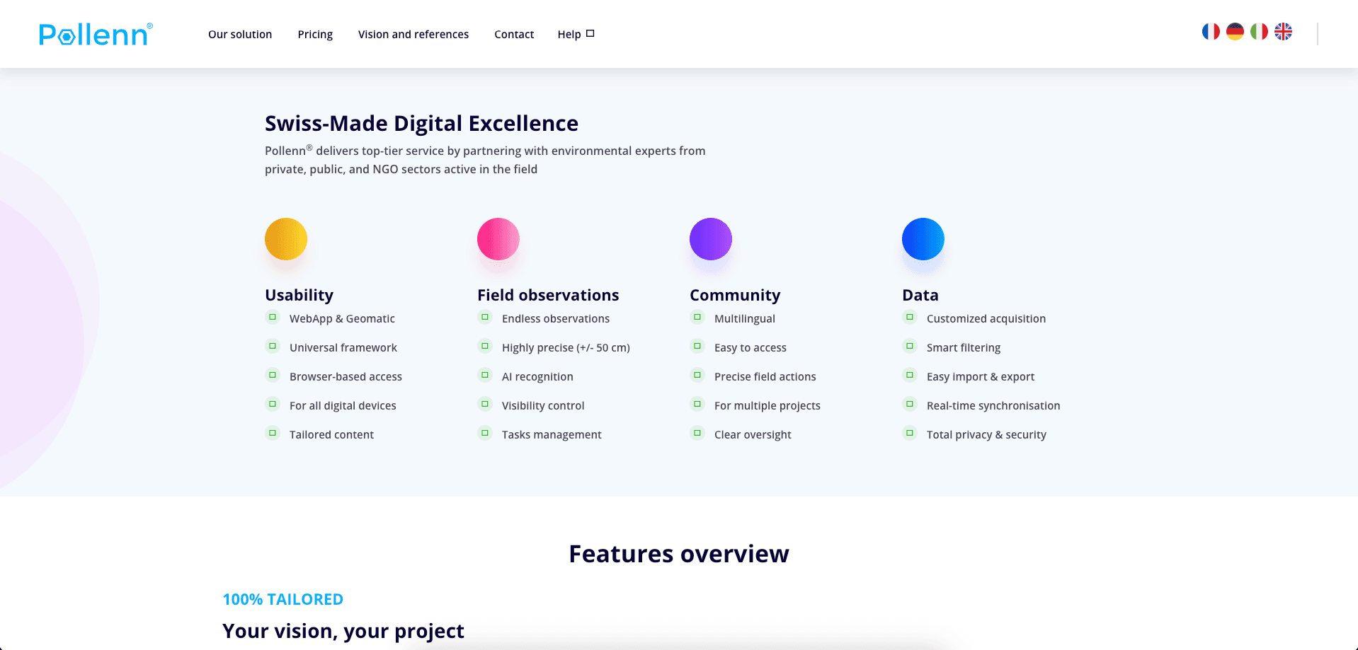Image resolution: width=1358 pixels, height=650 pixels.
Task: Open the Contact page
Action: tap(514, 34)
